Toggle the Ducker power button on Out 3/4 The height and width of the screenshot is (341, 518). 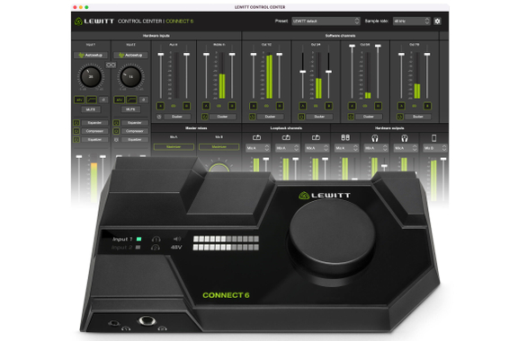301,117
